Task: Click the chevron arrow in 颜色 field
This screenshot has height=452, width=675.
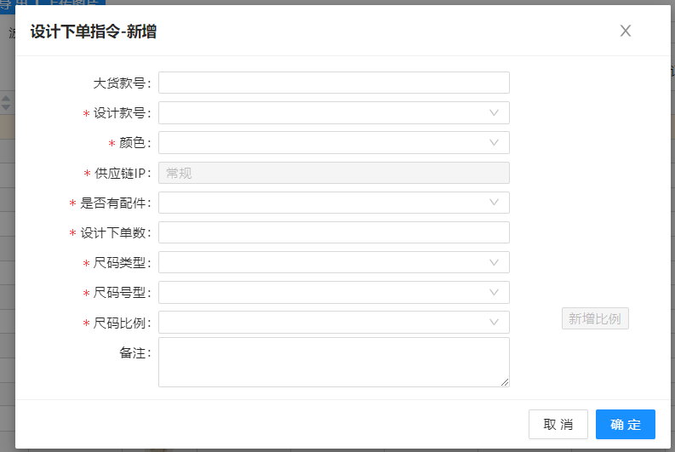Action: (494, 142)
